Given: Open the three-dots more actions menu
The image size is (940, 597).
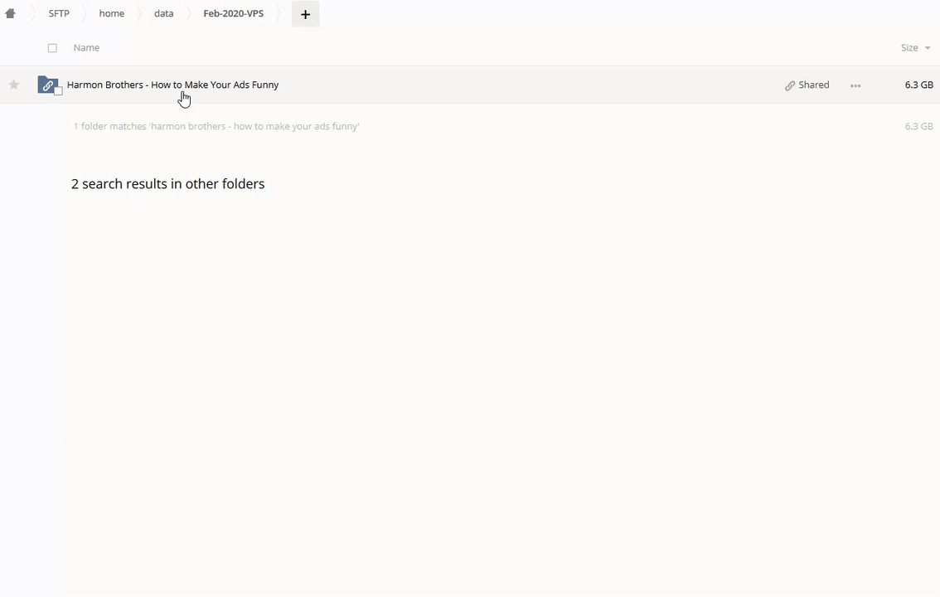Looking at the screenshot, I should click(855, 85).
